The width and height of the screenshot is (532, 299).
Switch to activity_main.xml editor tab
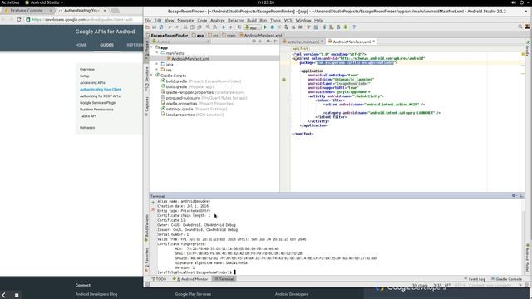pyautogui.click(x=303, y=42)
